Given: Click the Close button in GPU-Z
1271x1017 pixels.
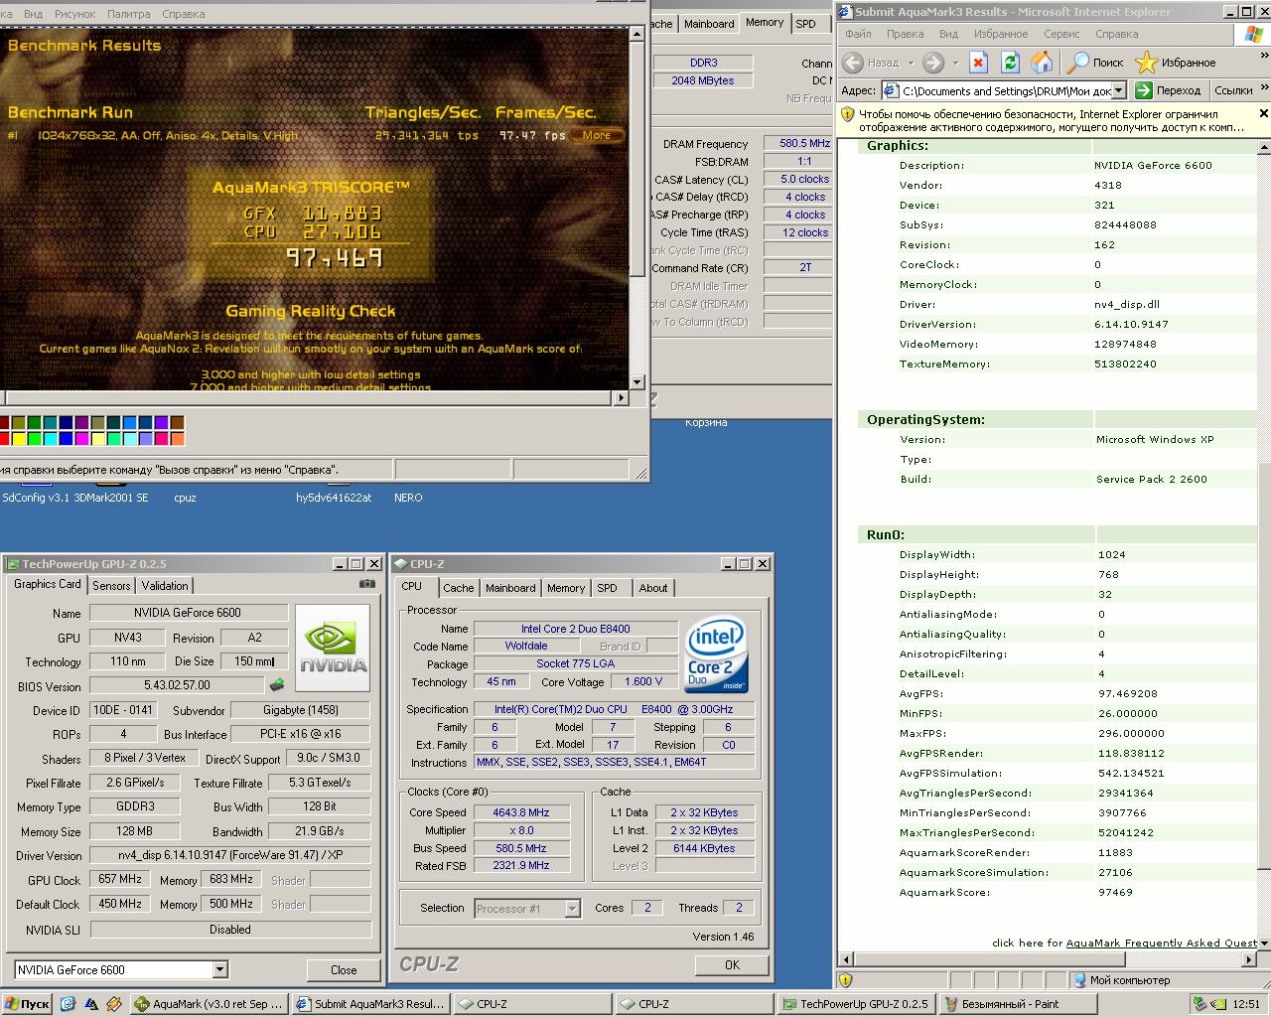Looking at the screenshot, I should tap(344, 970).
